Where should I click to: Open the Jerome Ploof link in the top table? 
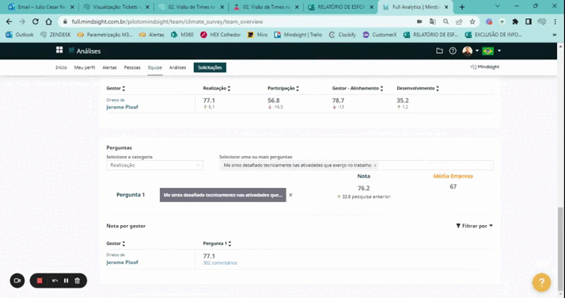click(x=122, y=107)
